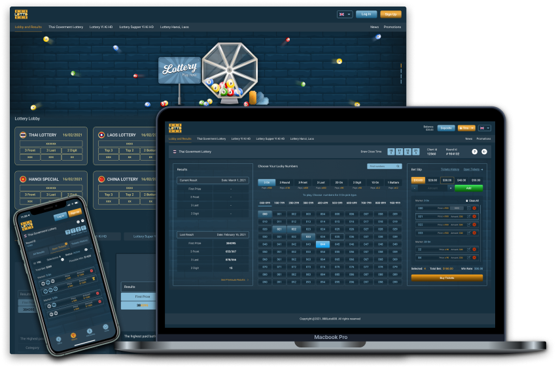Screen dimensions: 556x369
Task: Click the help question mark icon
Action: [x=476, y=152]
